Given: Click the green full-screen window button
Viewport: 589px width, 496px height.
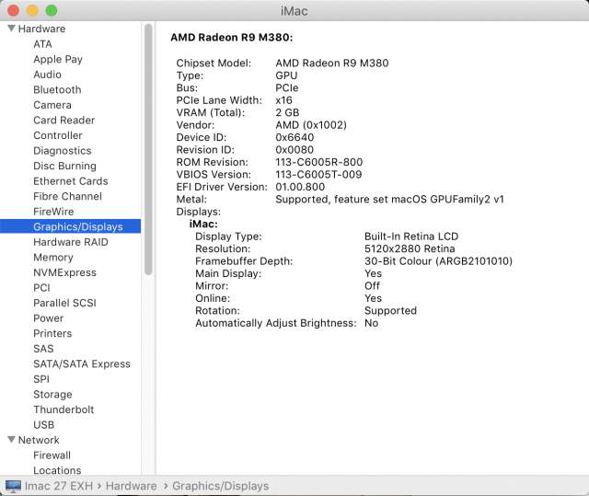Looking at the screenshot, I should point(51,10).
